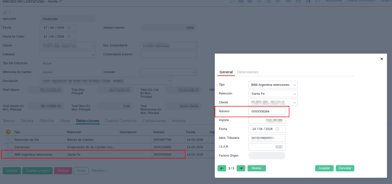Click the Cancelar button
This screenshot has width=392, height=184.
point(345,168)
